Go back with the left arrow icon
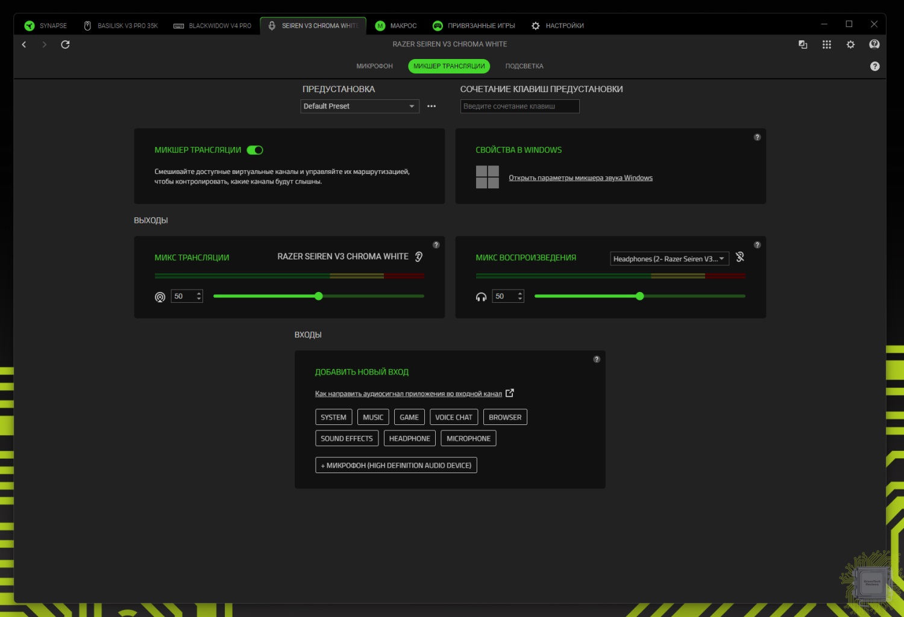 pyautogui.click(x=24, y=45)
